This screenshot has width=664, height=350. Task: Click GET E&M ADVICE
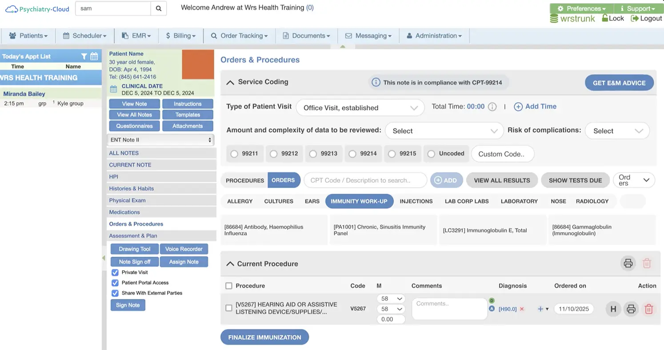click(x=619, y=83)
